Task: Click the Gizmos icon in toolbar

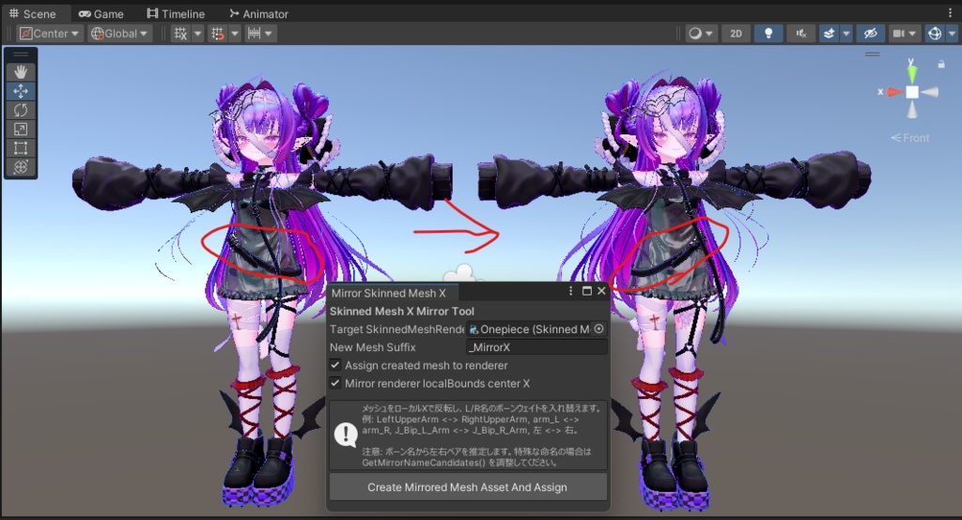Action: coord(935,34)
